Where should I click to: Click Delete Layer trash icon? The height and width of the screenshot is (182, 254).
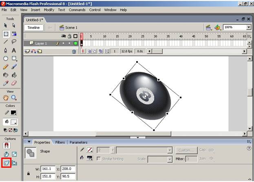74,52
